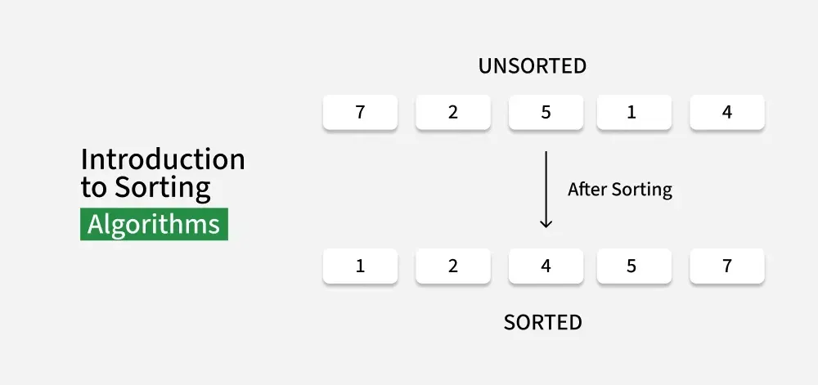Click the UNSORTED heading label
Viewport: 818px width, 385px height.
[533, 66]
